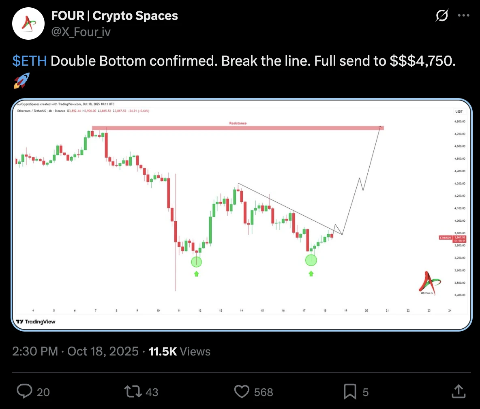Click the first green double-bottom circle marker
The height and width of the screenshot is (409, 480).
[x=196, y=262]
